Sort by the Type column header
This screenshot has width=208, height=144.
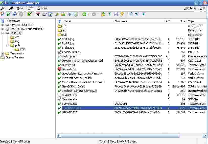pyautogui.click(x=191, y=21)
